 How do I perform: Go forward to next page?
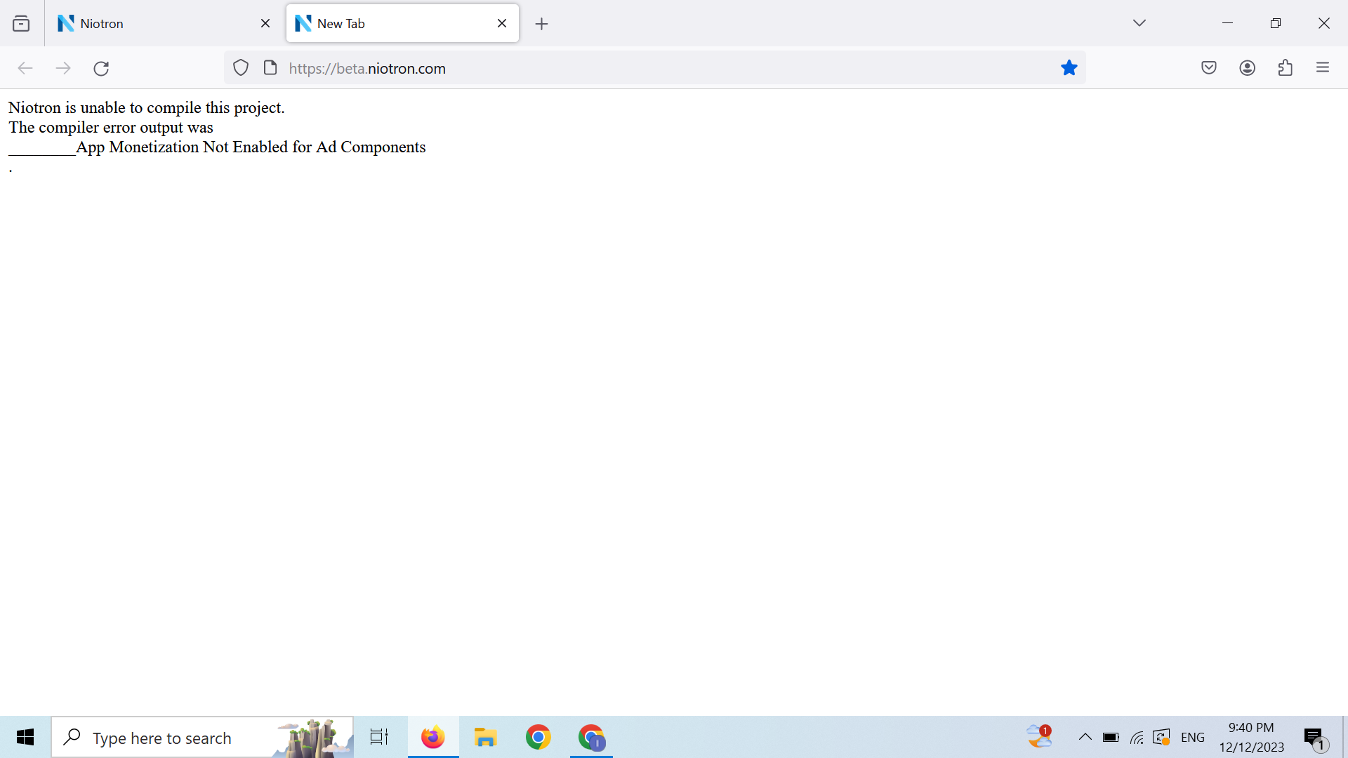tap(63, 68)
